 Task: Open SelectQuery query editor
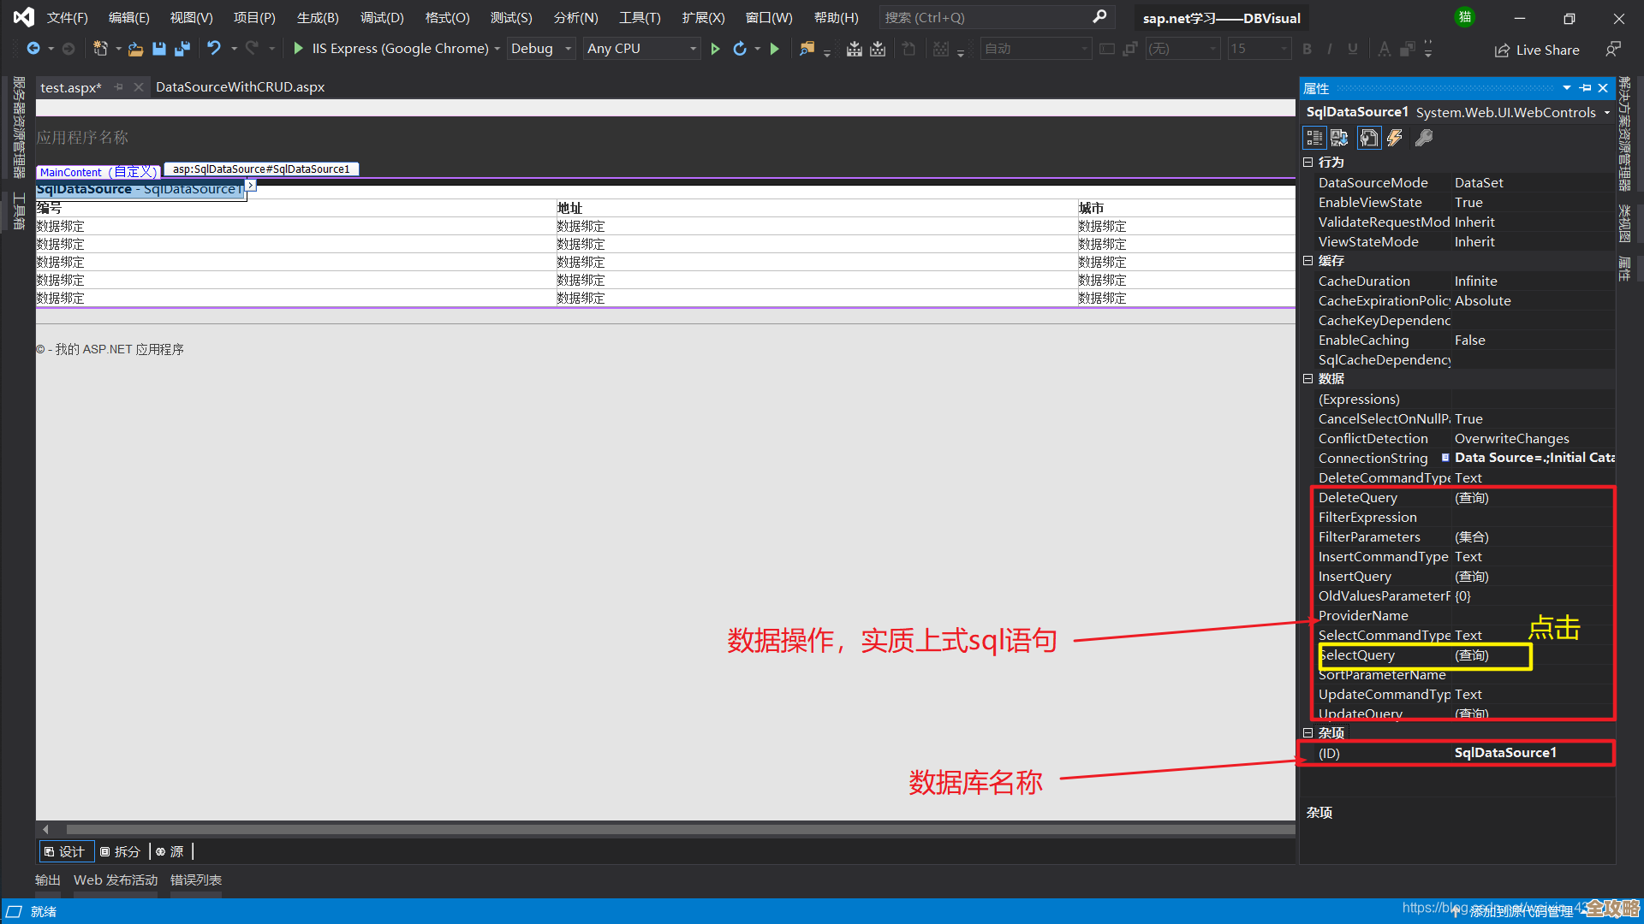coord(1471,655)
